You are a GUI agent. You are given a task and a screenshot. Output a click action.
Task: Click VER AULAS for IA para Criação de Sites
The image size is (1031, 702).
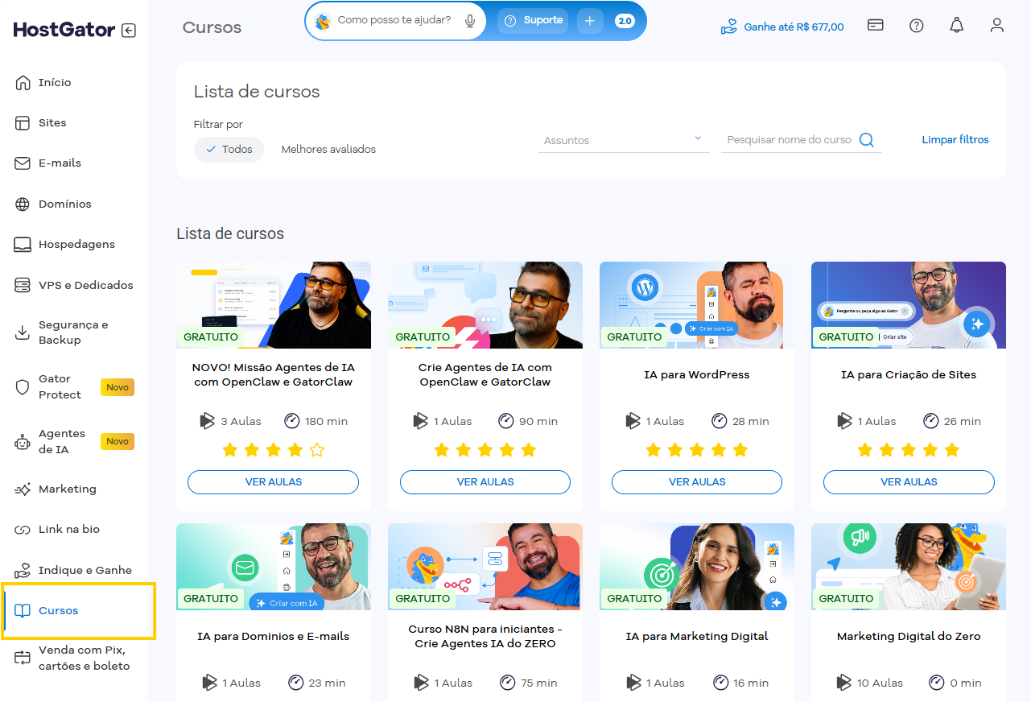909,481
